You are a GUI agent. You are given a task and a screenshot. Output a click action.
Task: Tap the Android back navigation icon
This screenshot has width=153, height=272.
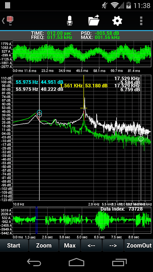[34, 262]
